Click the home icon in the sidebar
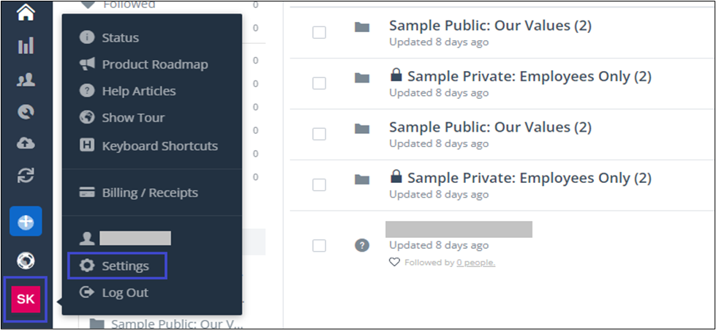716x330 pixels. [x=26, y=12]
